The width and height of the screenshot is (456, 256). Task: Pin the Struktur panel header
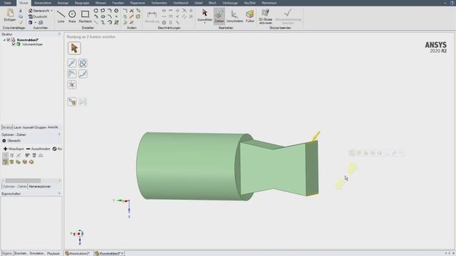[x=59, y=34]
